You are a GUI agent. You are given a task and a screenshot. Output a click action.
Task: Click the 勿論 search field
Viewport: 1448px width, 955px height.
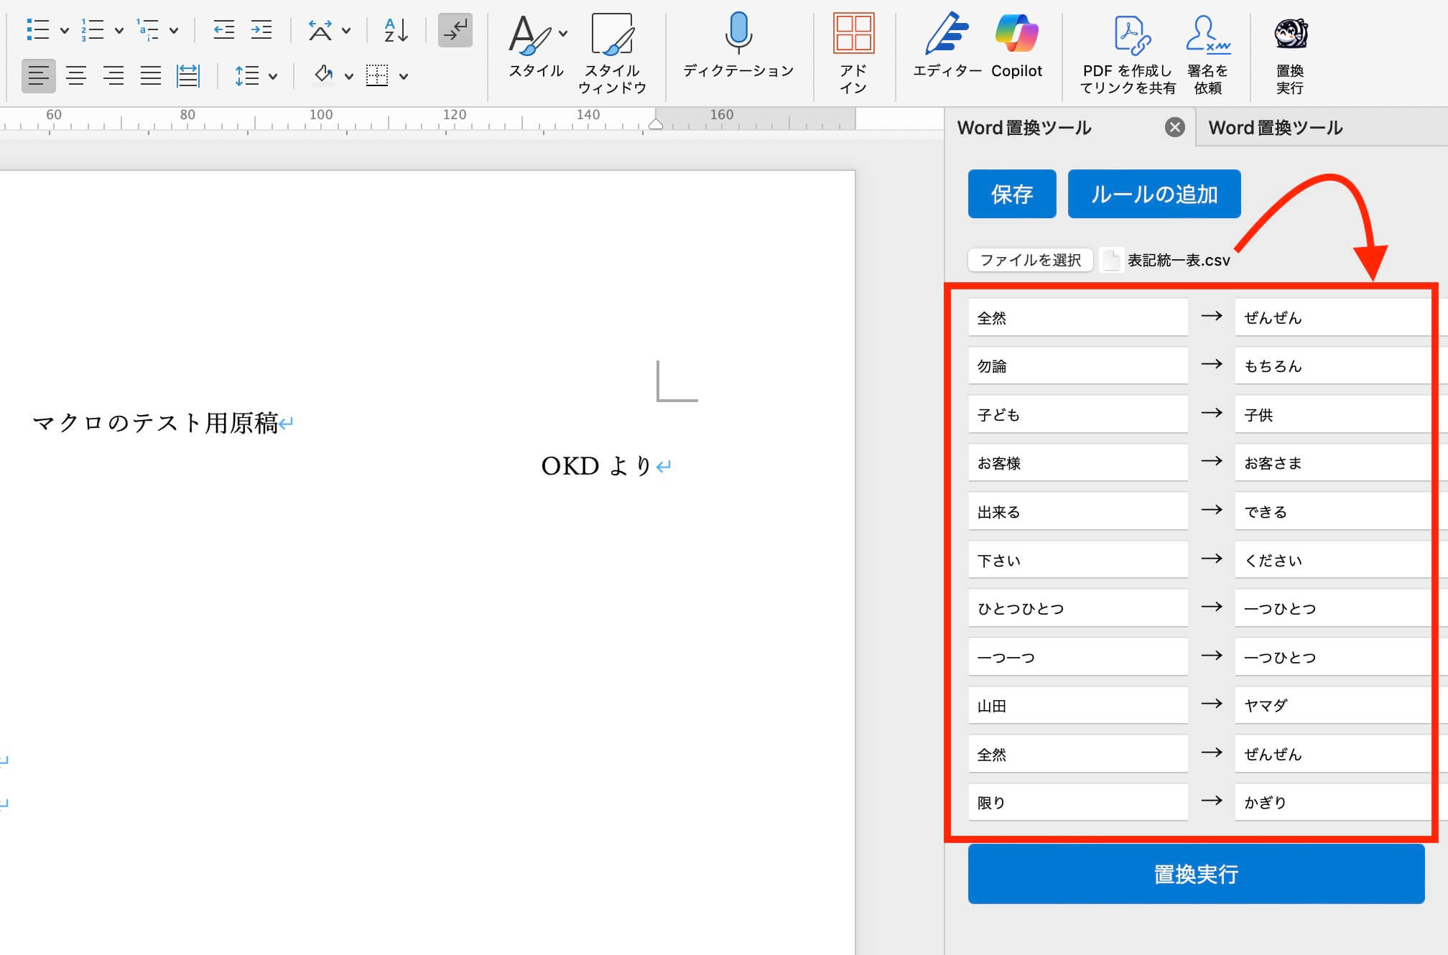click(1077, 365)
